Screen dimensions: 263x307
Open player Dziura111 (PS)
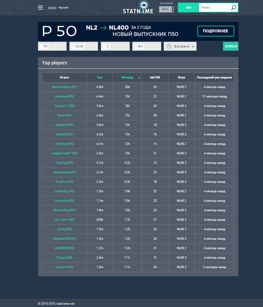click(64, 106)
